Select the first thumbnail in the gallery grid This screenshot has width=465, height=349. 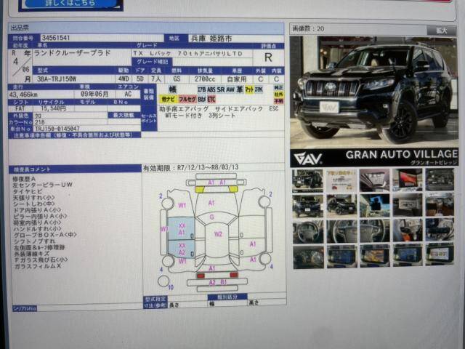[x=307, y=179]
